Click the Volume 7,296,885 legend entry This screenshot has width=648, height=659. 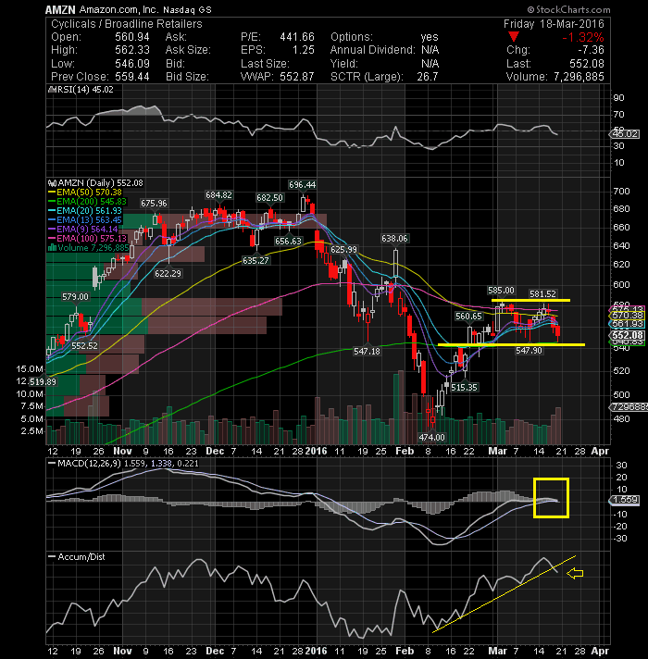tap(93, 247)
